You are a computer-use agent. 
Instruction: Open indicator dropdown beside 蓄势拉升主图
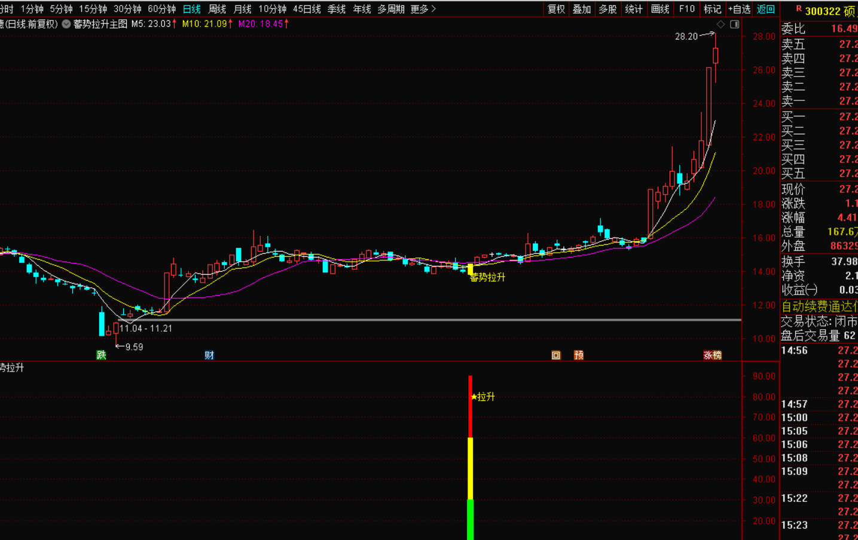[66, 24]
